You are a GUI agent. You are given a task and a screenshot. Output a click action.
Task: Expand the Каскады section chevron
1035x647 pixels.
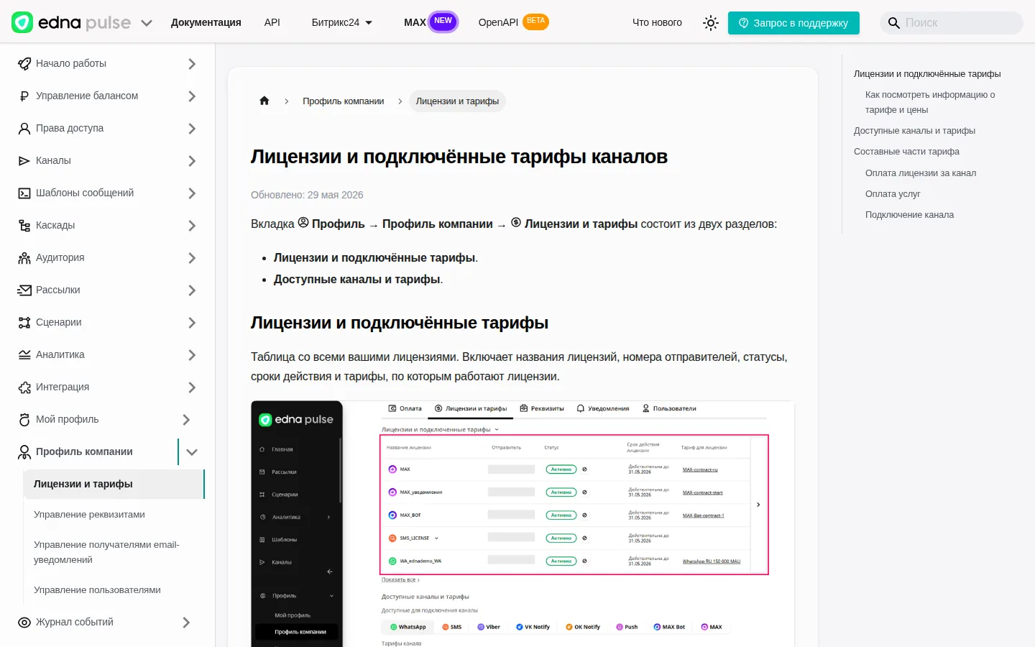192,226
